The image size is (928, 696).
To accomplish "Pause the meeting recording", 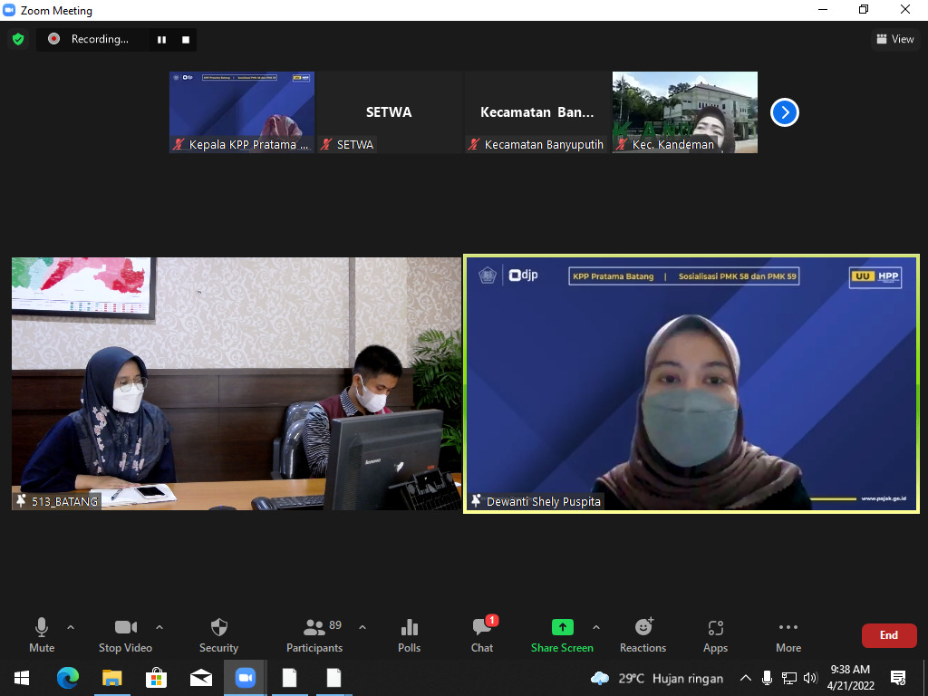I will pyautogui.click(x=162, y=40).
